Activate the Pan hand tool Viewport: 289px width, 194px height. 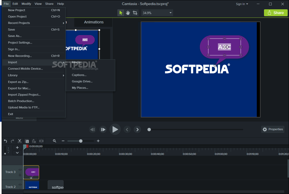(128, 13)
